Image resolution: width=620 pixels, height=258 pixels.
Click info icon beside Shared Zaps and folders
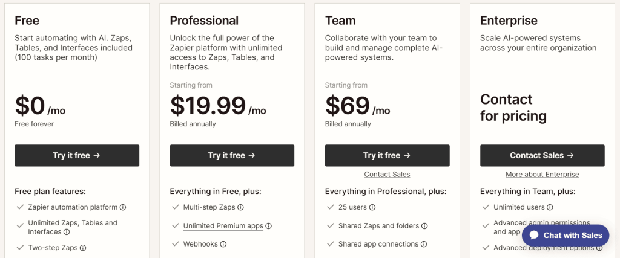click(424, 226)
